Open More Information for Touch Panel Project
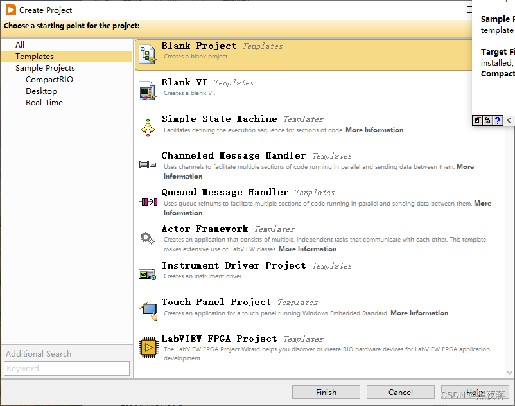The height and width of the screenshot is (406, 515). [419, 313]
